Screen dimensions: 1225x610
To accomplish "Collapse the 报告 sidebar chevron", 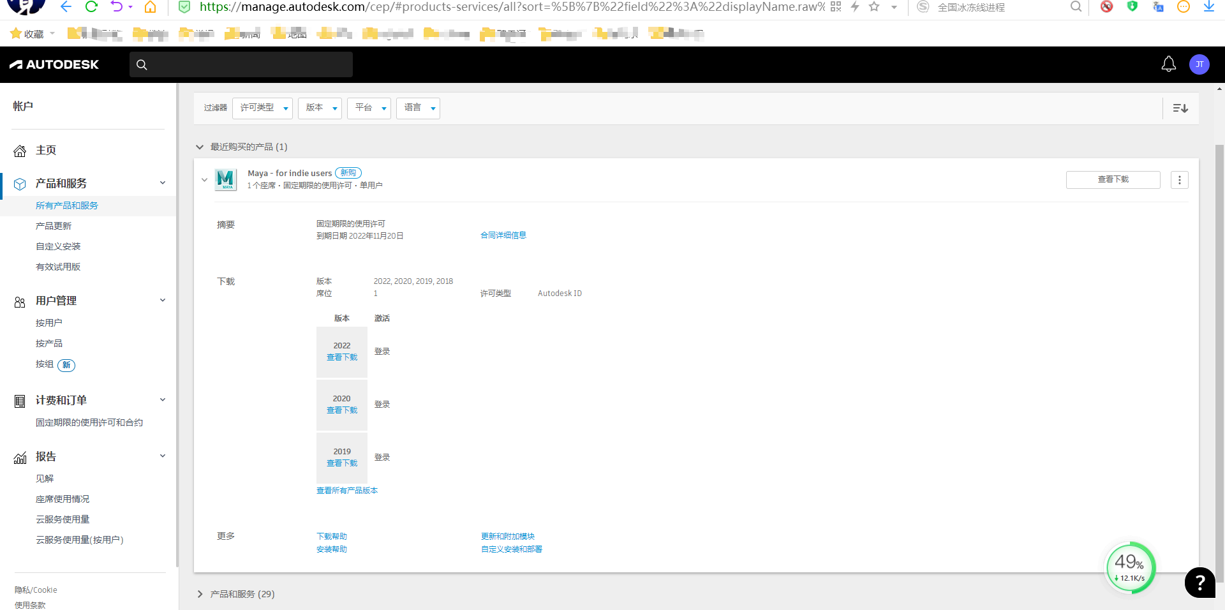I will pyautogui.click(x=163, y=456).
